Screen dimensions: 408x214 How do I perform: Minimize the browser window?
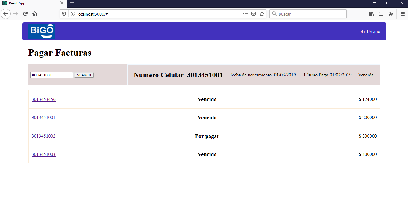(x=374, y=3)
